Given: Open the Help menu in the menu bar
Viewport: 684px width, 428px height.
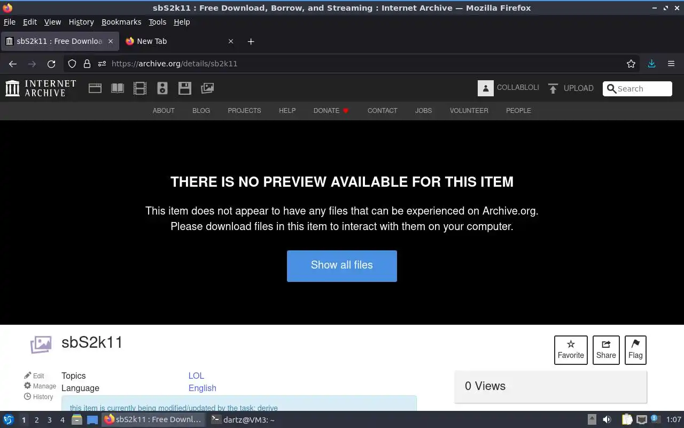Looking at the screenshot, I should pyautogui.click(x=182, y=22).
